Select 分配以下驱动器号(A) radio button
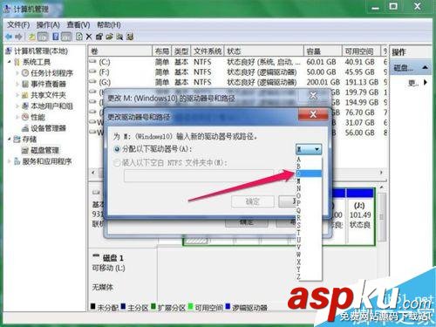436x327 pixels. click(117, 149)
